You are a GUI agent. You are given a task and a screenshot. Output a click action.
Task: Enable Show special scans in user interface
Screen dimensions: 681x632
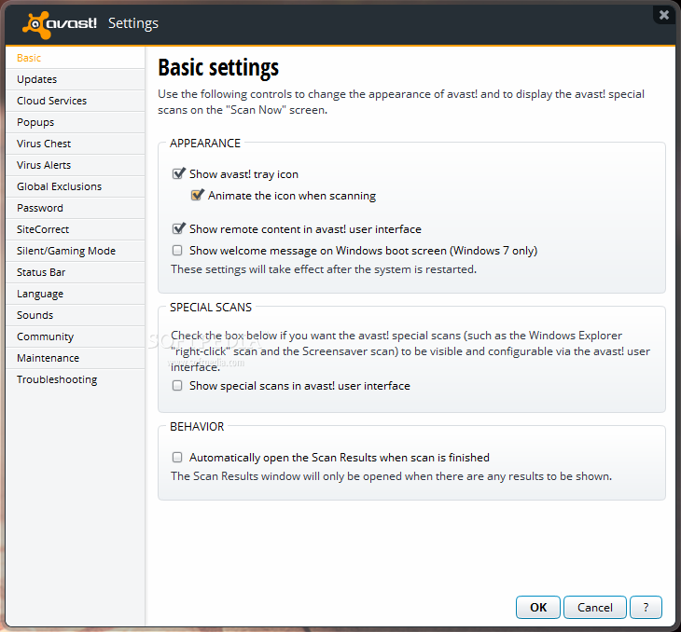click(178, 385)
